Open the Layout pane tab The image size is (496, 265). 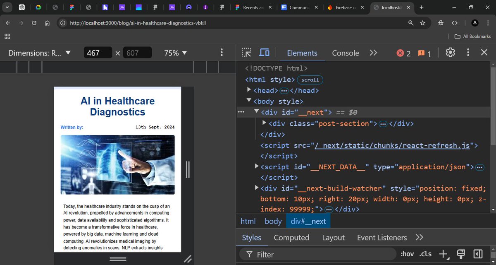[x=333, y=238]
